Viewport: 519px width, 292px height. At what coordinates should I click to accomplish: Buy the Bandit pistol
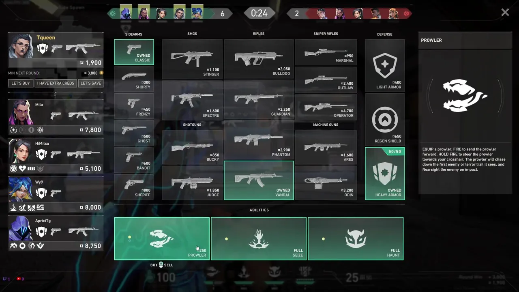click(134, 160)
